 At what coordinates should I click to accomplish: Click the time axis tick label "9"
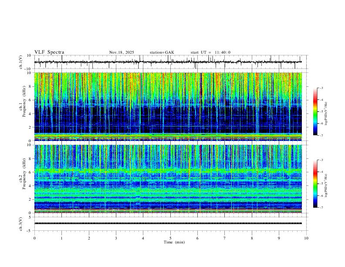[279, 238]
